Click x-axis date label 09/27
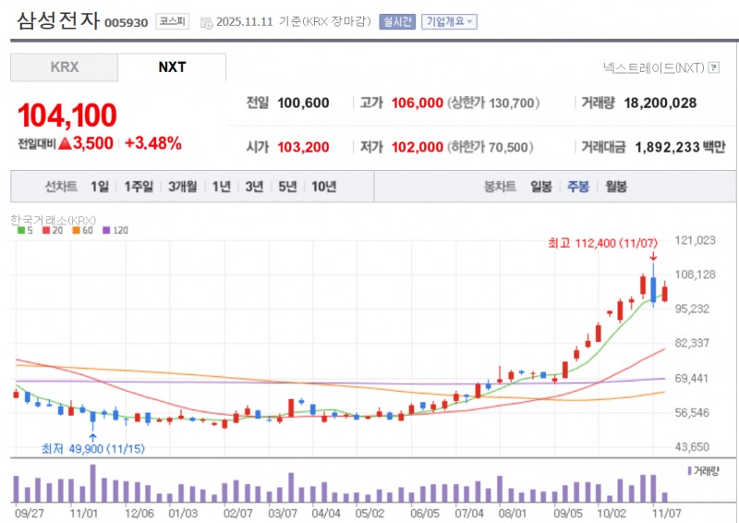 point(30,513)
